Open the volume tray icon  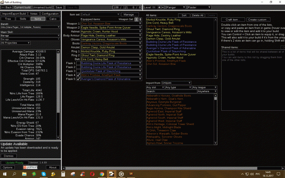(x=252, y=174)
